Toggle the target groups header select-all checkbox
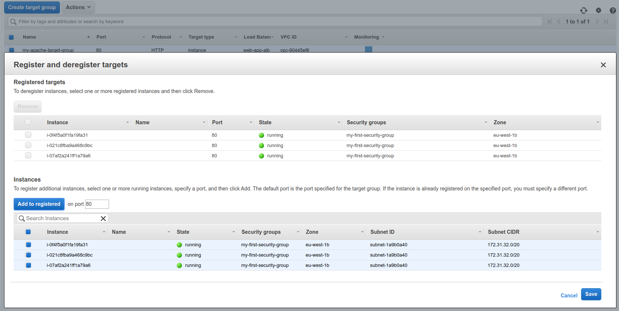Image resolution: width=619 pixels, height=311 pixels. point(11,37)
